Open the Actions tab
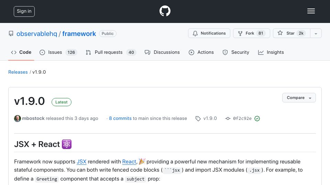This screenshot has height=185, width=330. click(201, 52)
